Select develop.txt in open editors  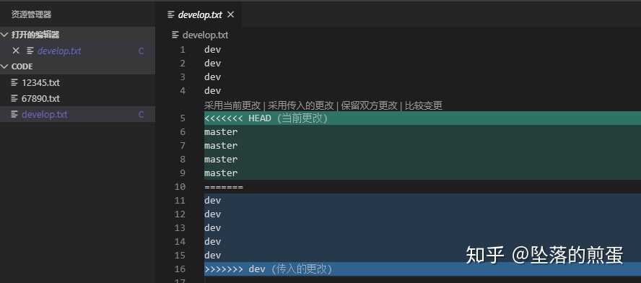click(x=77, y=51)
